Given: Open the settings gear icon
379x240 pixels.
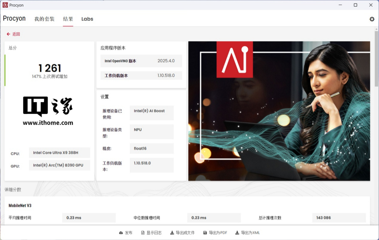Looking at the screenshot, I should 372,19.
